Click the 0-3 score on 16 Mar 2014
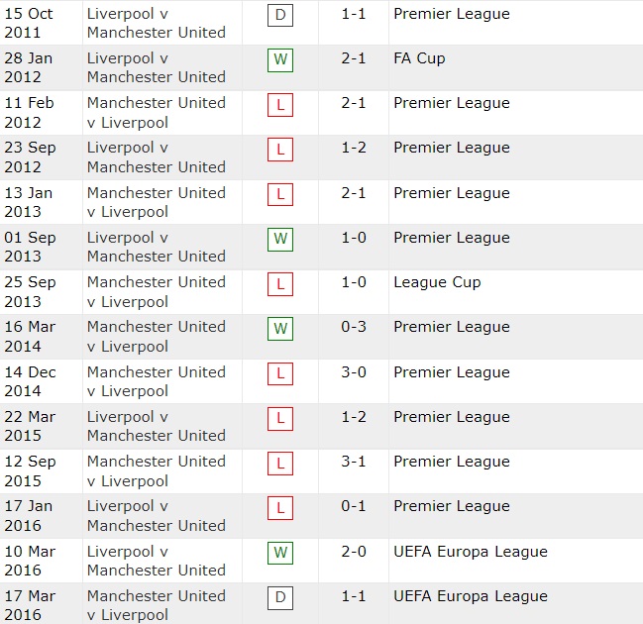643x624 pixels. point(354,327)
